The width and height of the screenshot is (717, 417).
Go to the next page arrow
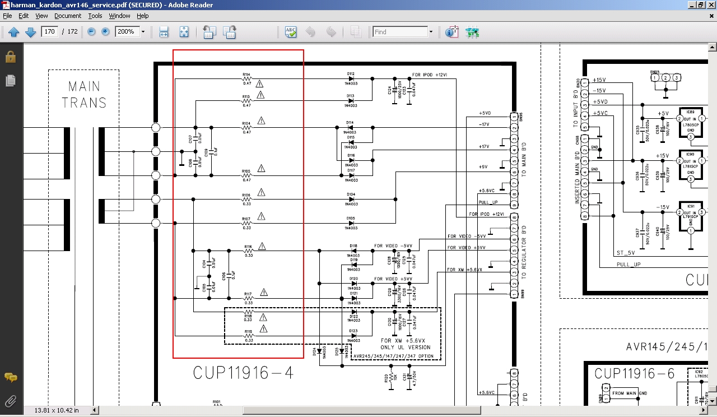30,32
